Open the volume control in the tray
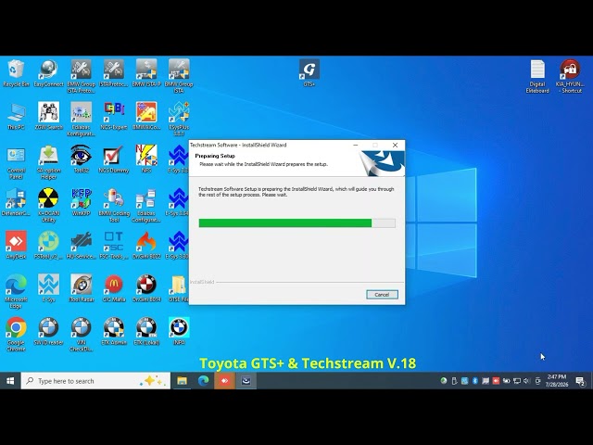Image resolution: width=593 pixels, height=445 pixels. point(527,381)
